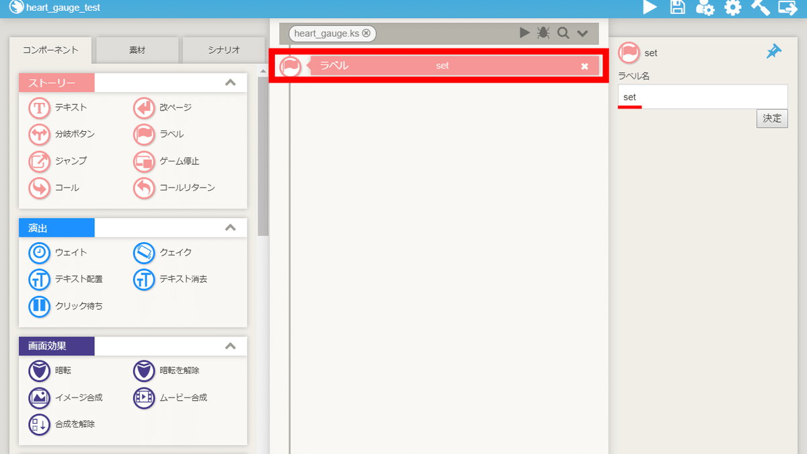Image resolution: width=807 pixels, height=454 pixels.
Task: Close the heart_gauge.ks tab
Action: (x=366, y=33)
